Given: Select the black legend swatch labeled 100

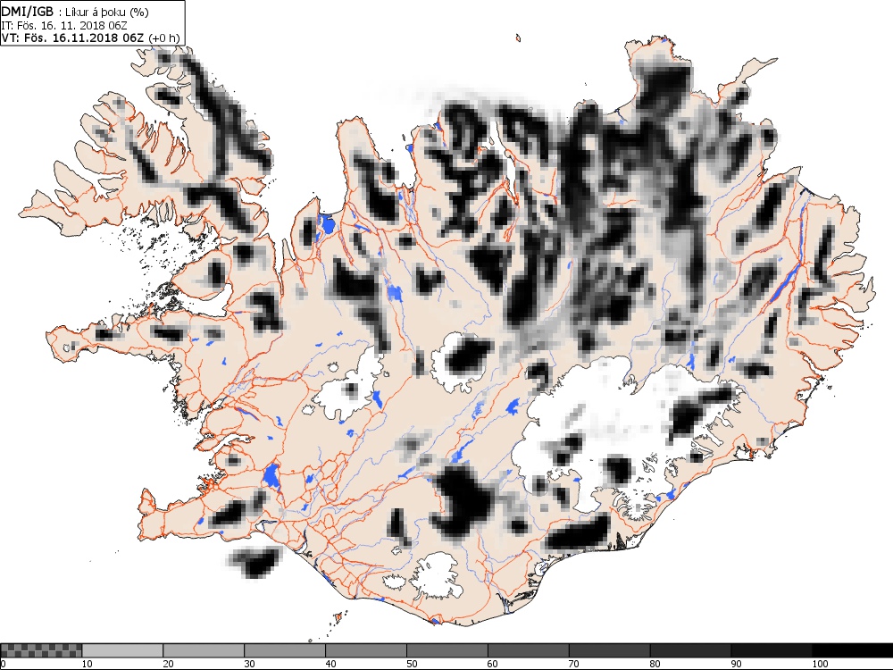Looking at the screenshot, I should [x=853, y=650].
